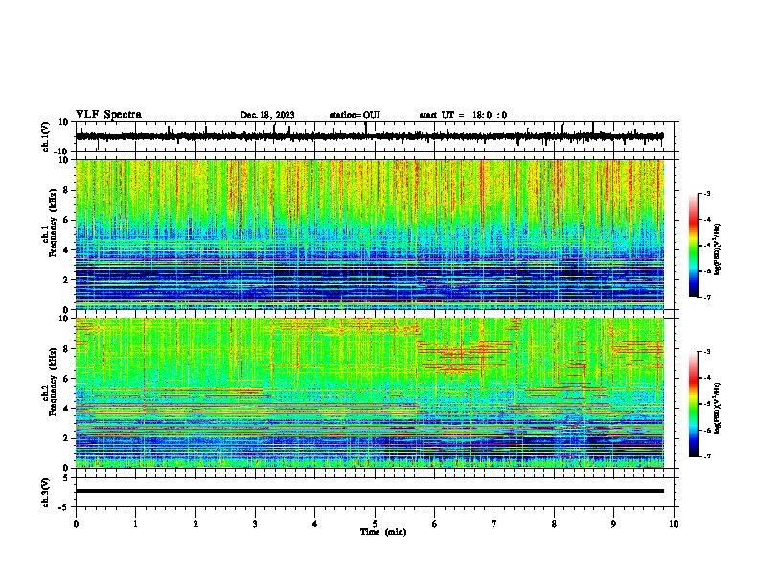Click the "-7" label on ch.1 color bar

coord(707,297)
